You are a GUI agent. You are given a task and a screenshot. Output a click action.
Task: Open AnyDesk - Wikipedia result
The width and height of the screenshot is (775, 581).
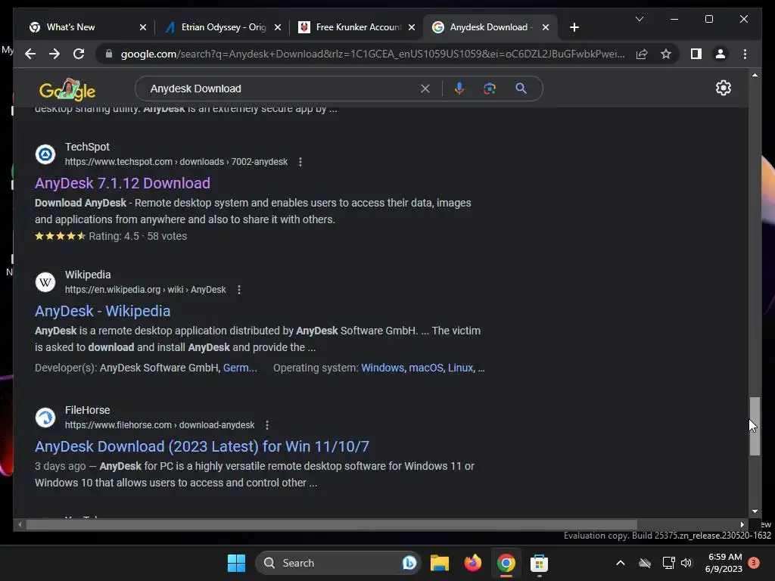click(103, 311)
